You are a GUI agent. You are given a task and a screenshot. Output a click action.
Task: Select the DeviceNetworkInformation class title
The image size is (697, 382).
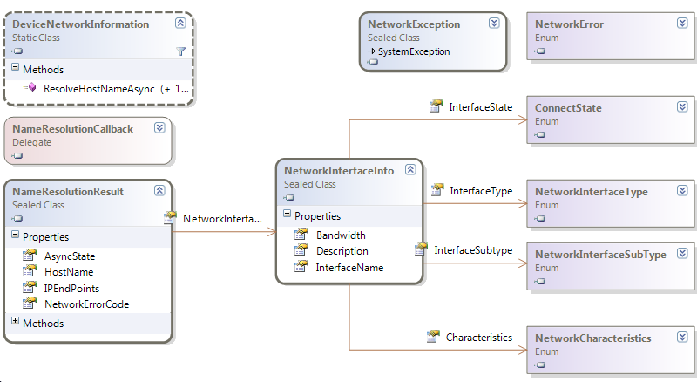click(x=80, y=24)
